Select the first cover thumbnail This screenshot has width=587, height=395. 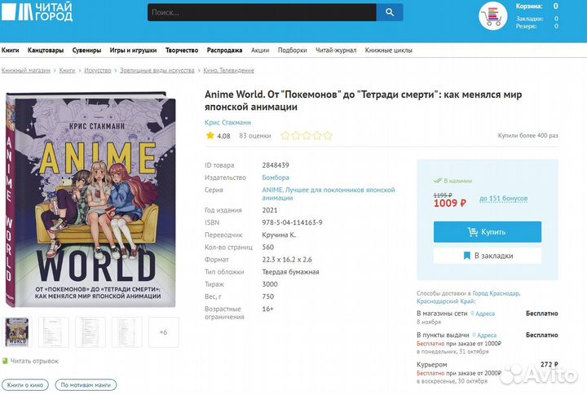click(x=17, y=331)
